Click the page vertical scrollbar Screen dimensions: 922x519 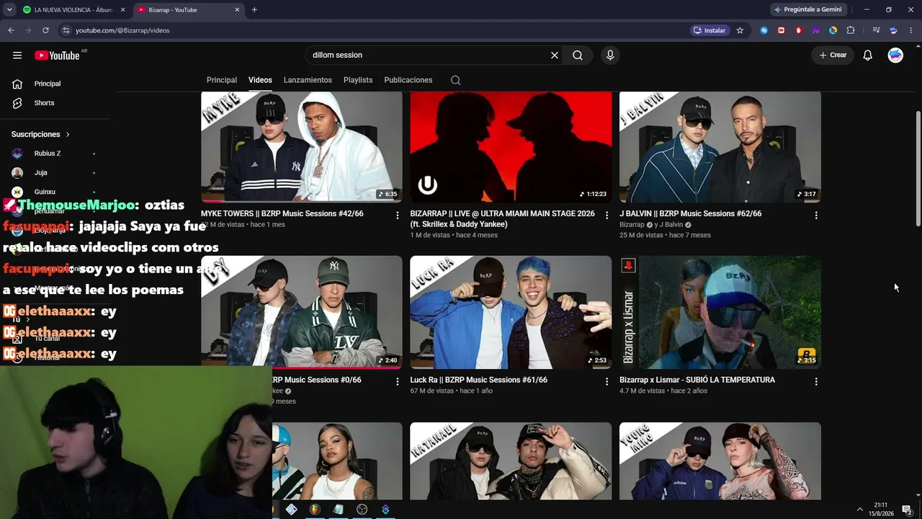tap(918, 169)
